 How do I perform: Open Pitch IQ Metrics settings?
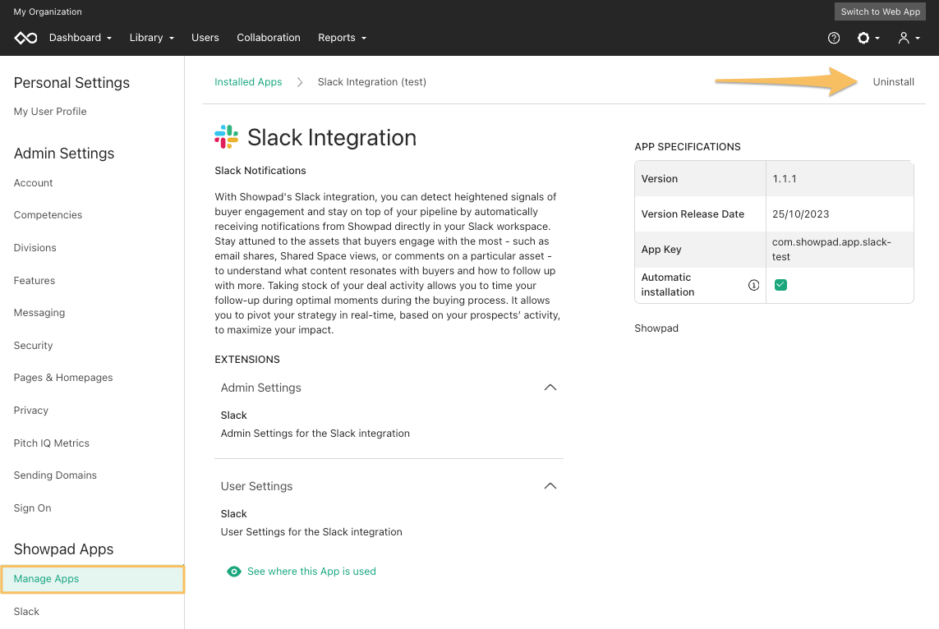pyautogui.click(x=52, y=443)
